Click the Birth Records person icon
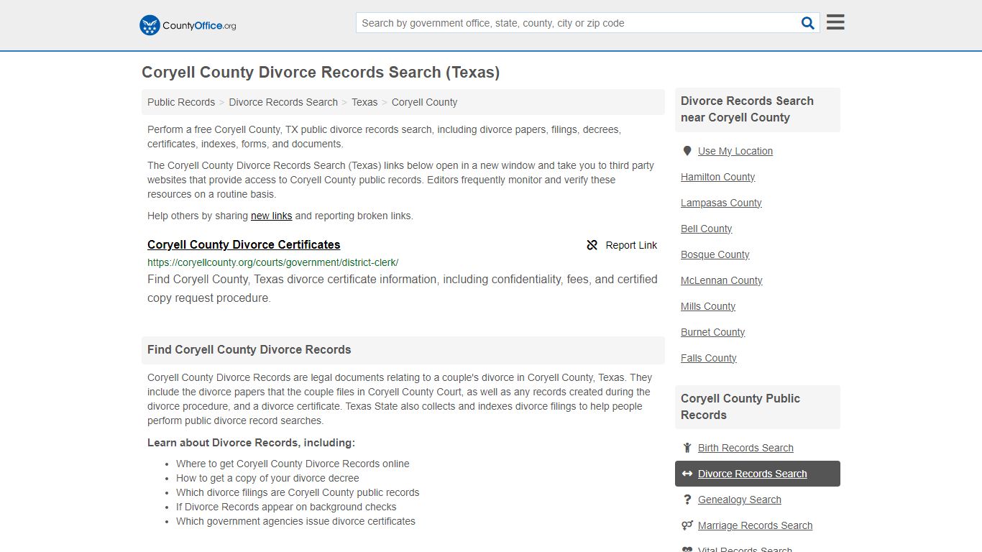Image resolution: width=982 pixels, height=552 pixels. click(x=687, y=448)
